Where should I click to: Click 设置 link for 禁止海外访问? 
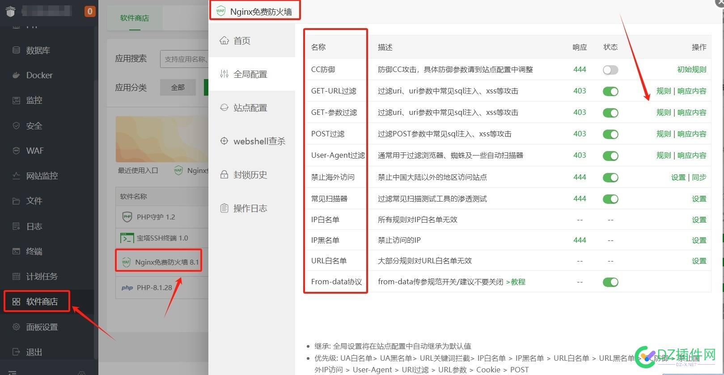pos(678,177)
